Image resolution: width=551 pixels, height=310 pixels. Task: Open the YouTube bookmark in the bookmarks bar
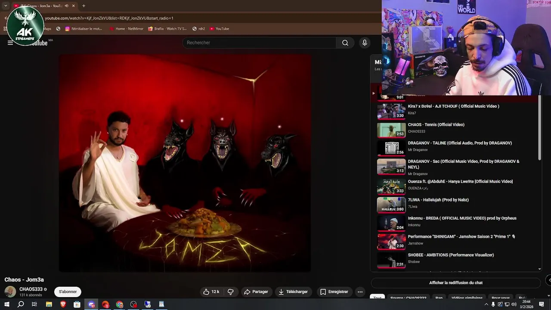pyautogui.click(x=219, y=29)
